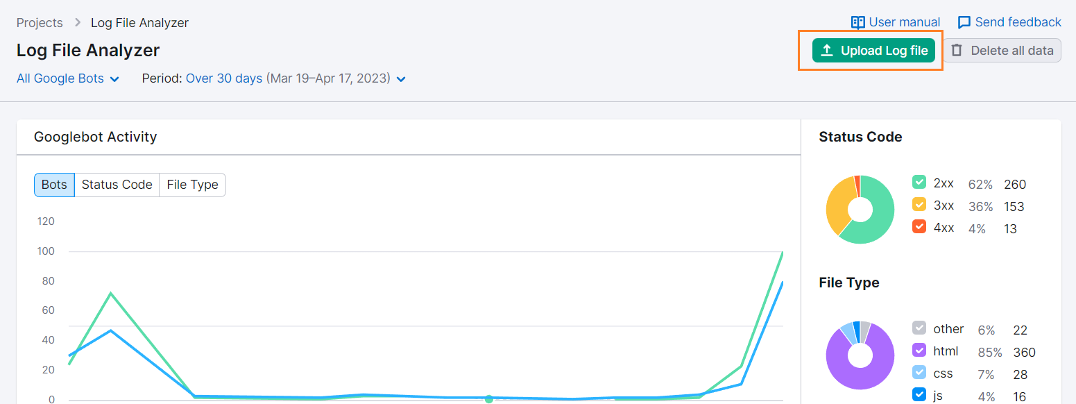Click the 2xx count value 260
This screenshot has height=404, width=1076.
pyautogui.click(x=1015, y=185)
